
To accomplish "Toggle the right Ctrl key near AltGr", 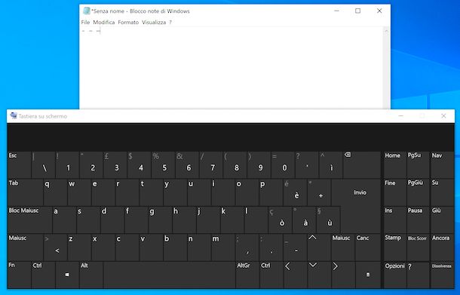I will [x=271, y=275].
